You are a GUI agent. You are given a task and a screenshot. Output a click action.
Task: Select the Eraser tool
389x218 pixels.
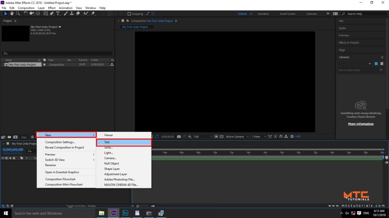click(78, 14)
